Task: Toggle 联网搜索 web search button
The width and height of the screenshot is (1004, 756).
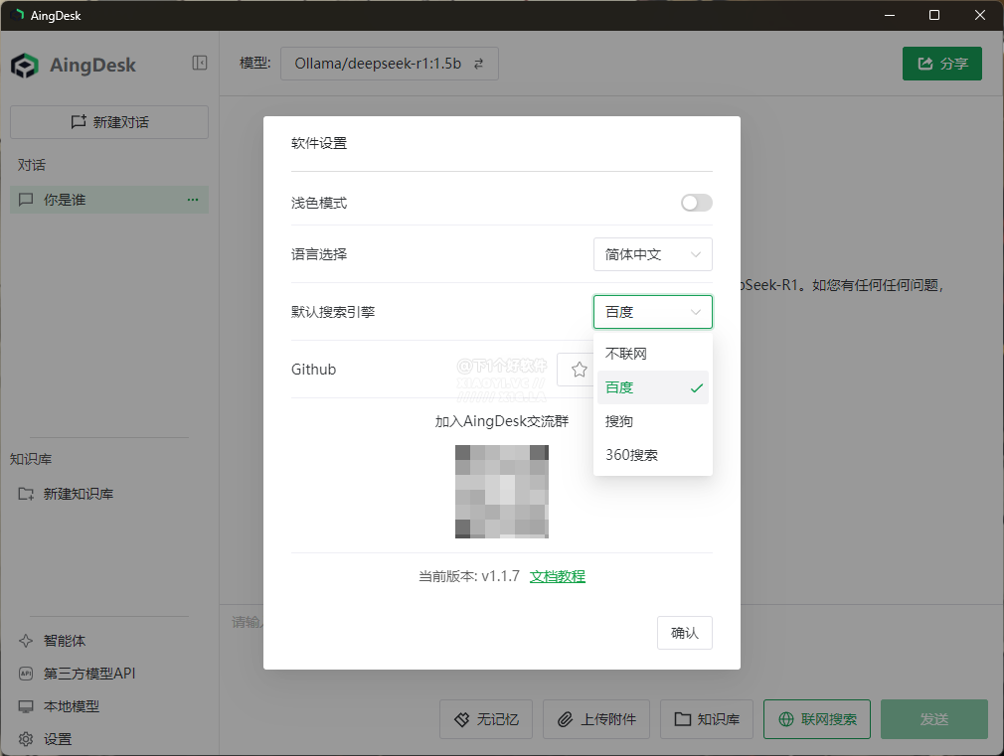Action: pos(817,719)
